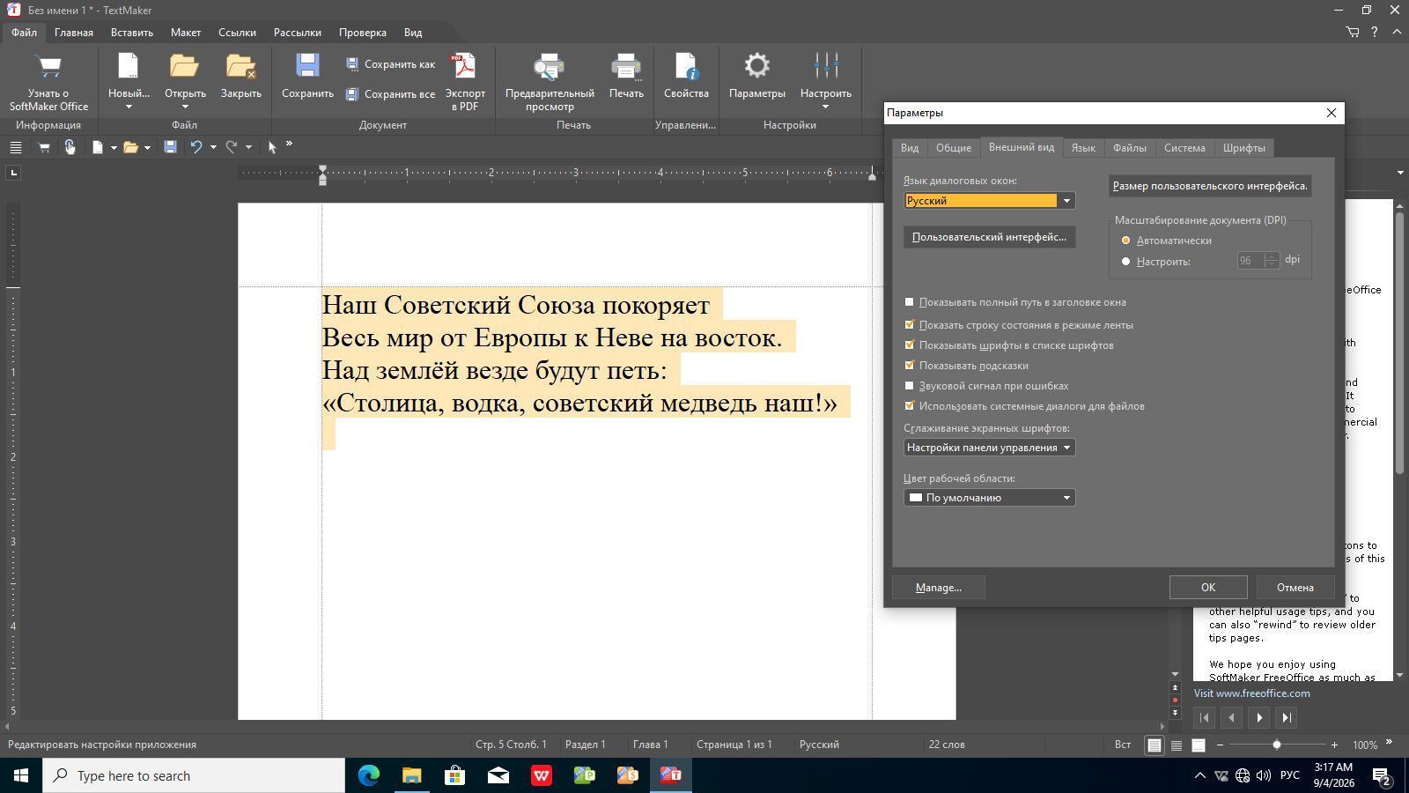Click the Manage... button
The height and width of the screenshot is (793, 1409).
pyautogui.click(x=939, y=588)
